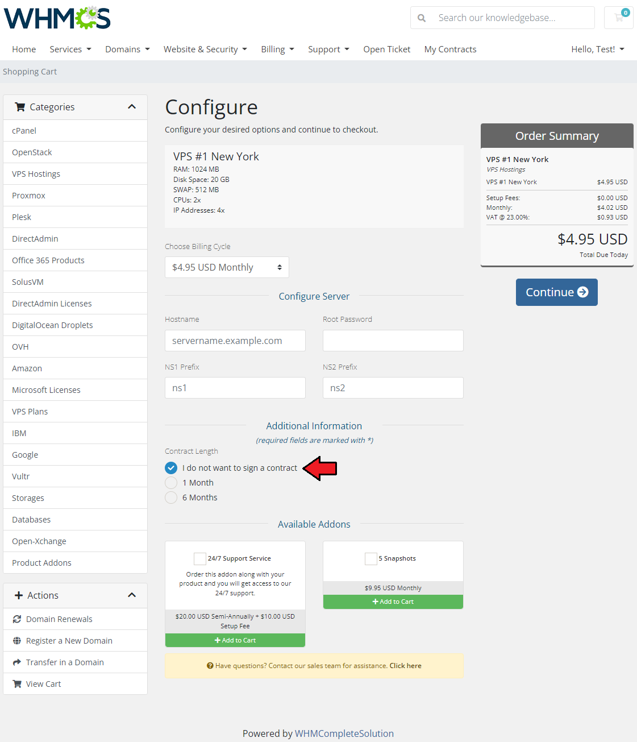This screenshot has width=637, height=742.
Task: Select the 'I do not want to sign a contract' option
Action: [171, 468]
